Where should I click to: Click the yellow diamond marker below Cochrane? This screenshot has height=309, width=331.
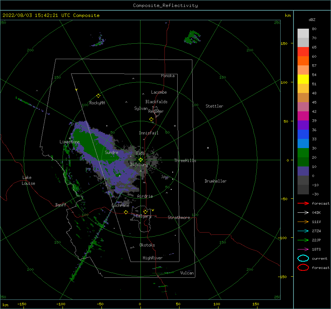coord(126,212)
